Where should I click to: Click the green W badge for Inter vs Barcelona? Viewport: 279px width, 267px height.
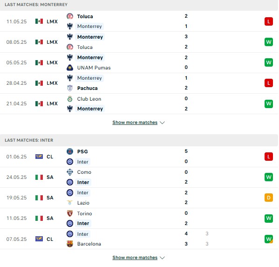click(x=269, y=239)
